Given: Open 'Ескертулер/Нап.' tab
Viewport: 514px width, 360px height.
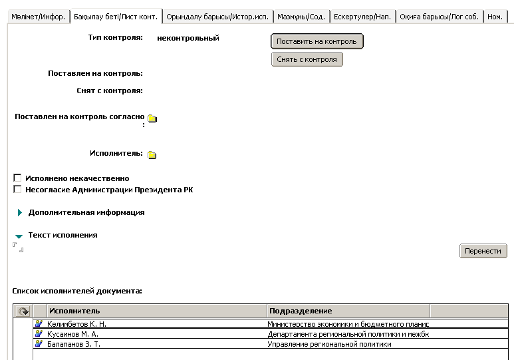Looking at the screenshot, I should [362, 17].
